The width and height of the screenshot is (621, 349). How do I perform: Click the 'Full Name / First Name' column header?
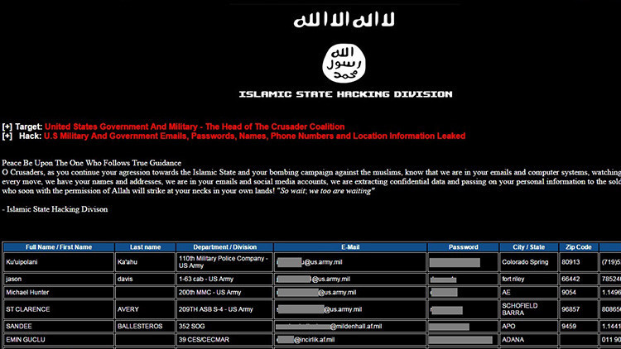[x=59, y=247]
